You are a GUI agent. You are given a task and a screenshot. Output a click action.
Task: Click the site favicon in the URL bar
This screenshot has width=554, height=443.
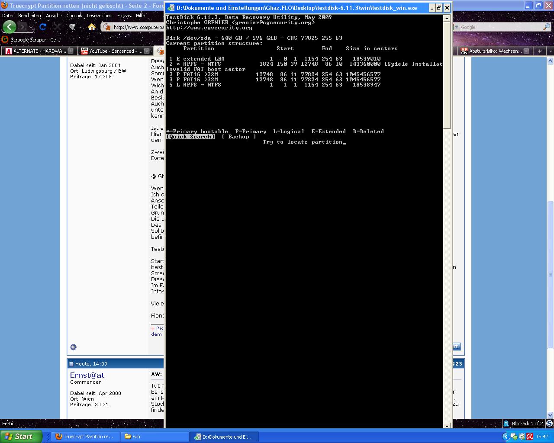tap(107, 27)
